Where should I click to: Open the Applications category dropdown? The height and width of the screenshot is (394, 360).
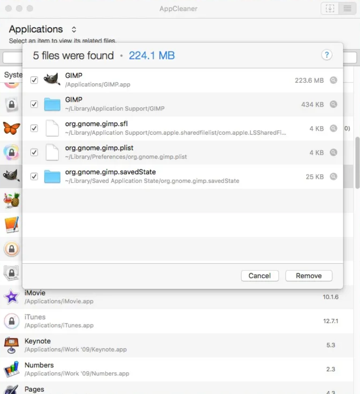point(74,30)
